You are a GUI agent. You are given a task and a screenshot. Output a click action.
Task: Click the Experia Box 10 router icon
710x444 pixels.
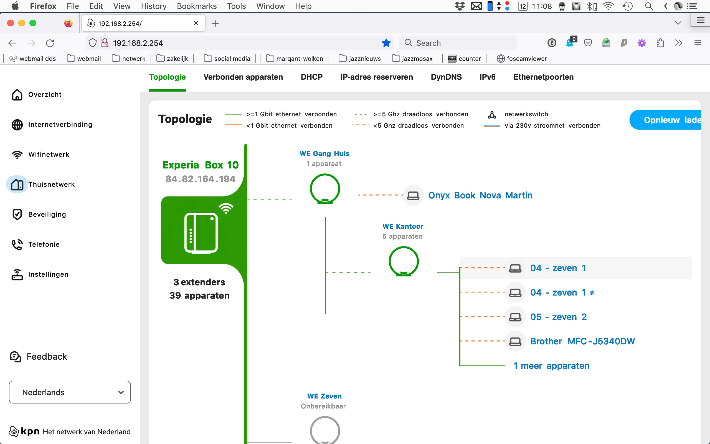(x=201, y=233)
